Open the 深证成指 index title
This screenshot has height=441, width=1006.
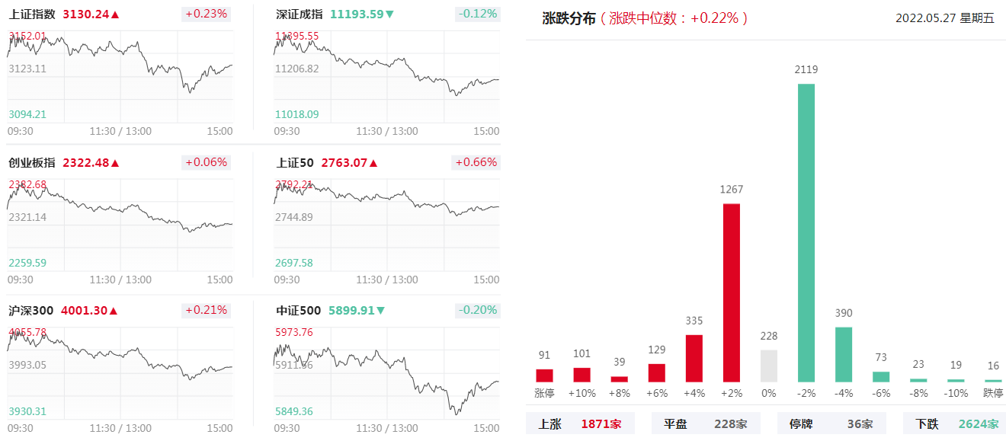299,14
